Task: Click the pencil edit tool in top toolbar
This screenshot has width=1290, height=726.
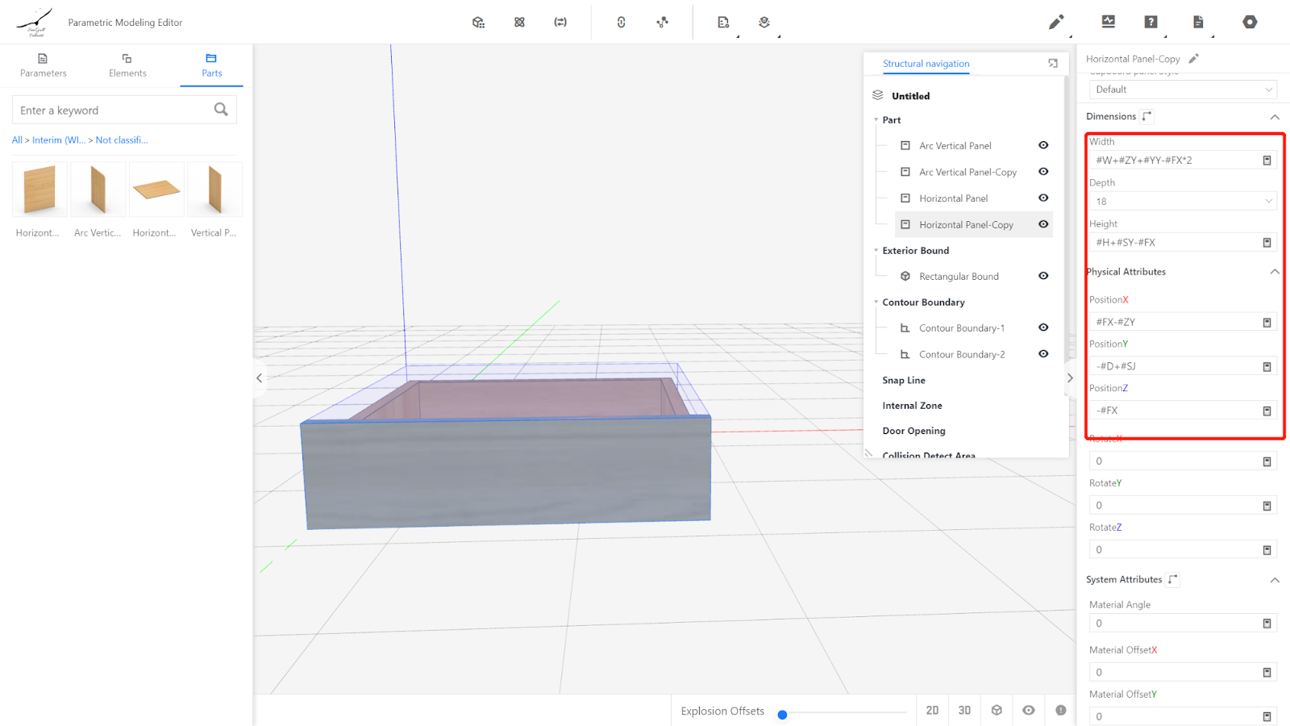Action: pyautogui.click(x=1055, y=23)
